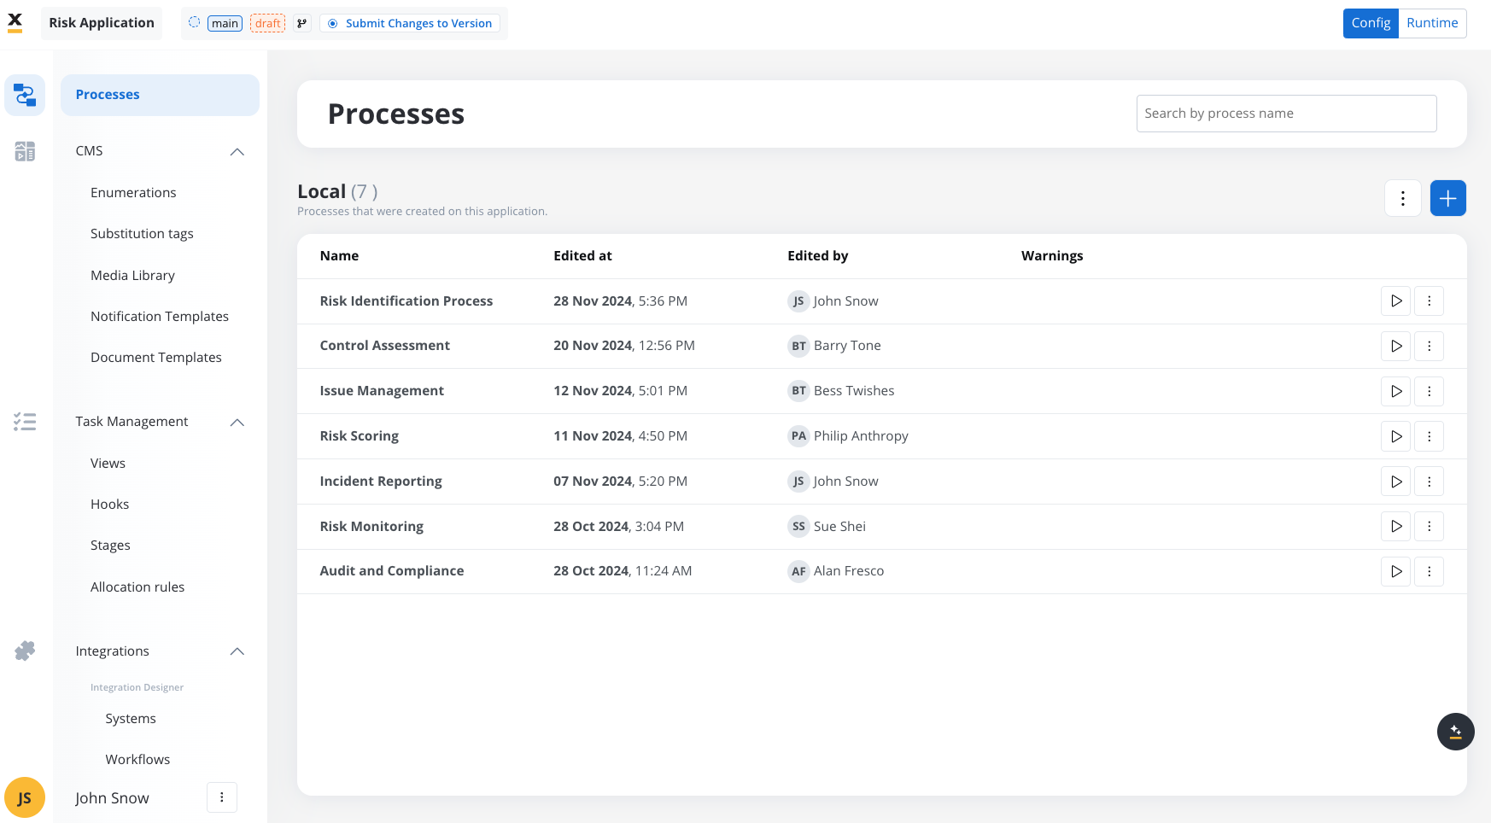The width and height of the screenshot is (1491, 823).
Task: Run the Risk Identification Process play button
Action: coord(1395,301)
